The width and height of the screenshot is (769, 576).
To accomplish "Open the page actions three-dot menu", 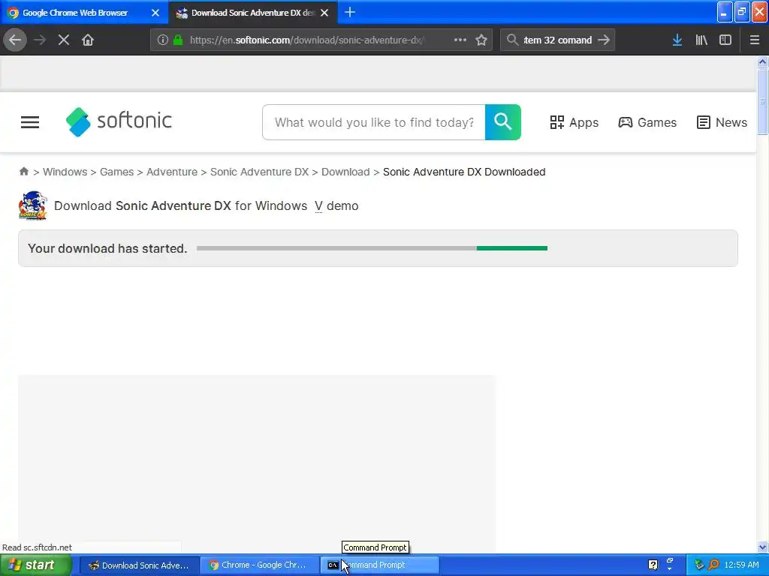I will (460, 40).
